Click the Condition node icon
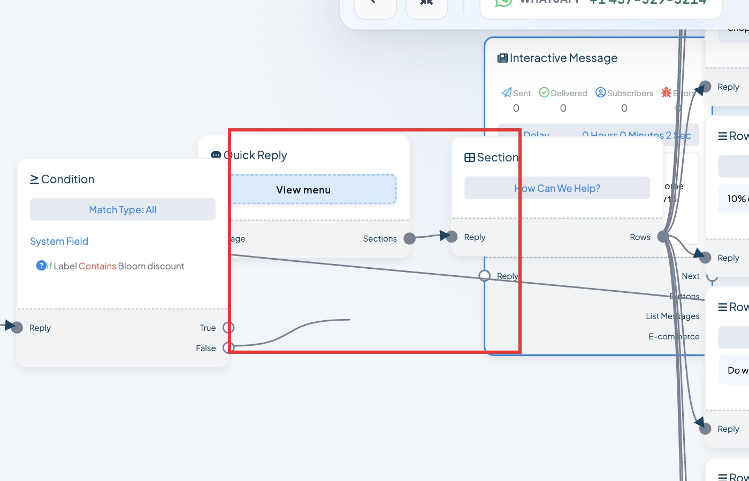This screenshot has height=481, width=749. pyautogui.click(x=34, y=179)
